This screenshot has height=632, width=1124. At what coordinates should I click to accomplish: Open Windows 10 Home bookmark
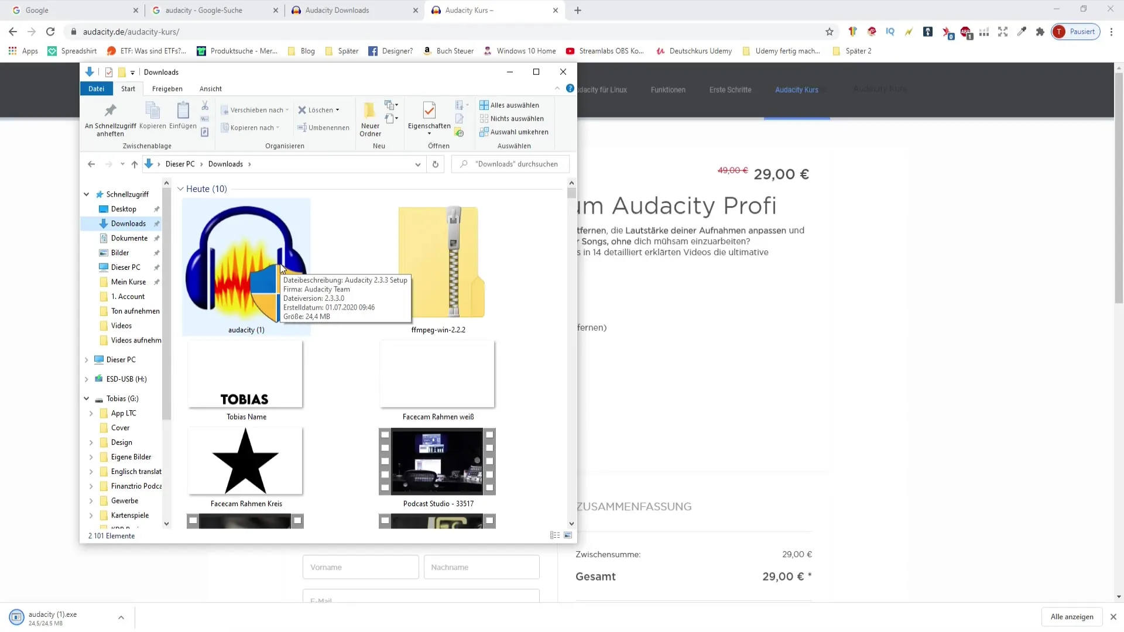tap(520, 51)
